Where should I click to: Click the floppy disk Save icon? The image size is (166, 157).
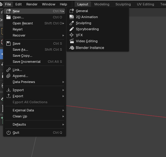tap(8, 43)
